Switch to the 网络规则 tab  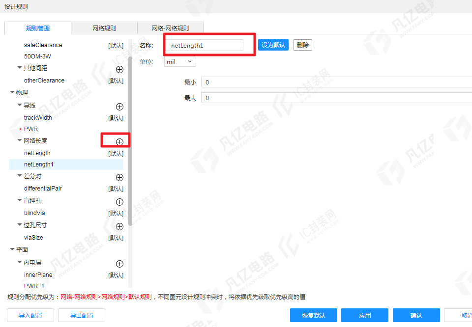click(104, 28)
